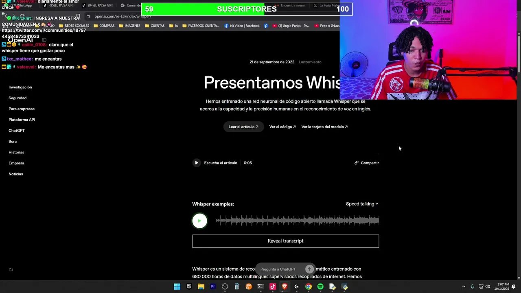Click the page's vertical scrollbar thumb
Image resolution: width=521 pixels, height=293 pixels.
coord(519,55)
